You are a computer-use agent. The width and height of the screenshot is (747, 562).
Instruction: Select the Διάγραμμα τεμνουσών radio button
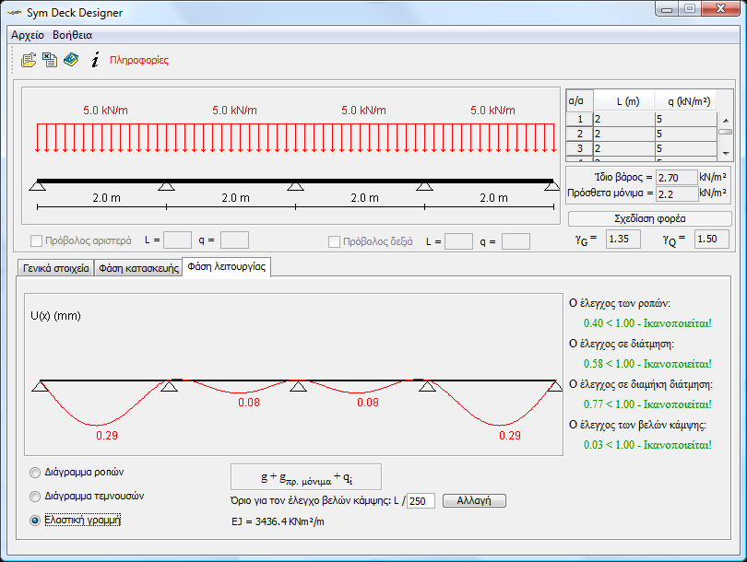[35, 497]
